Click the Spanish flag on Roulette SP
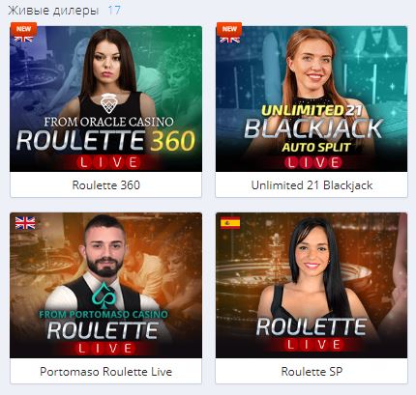The height and width of the screenshot is (395, 416). pyautogui.click(x=230, y=223)
